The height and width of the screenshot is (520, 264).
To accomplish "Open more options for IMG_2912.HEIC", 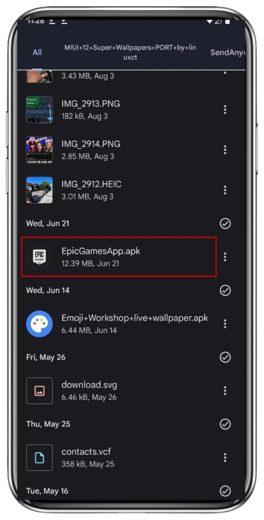I will point(225,190).
